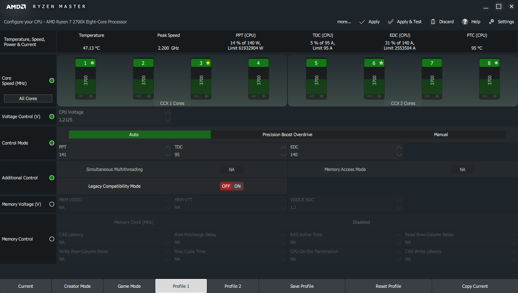
Task: Decrease core 5 speed with minus icon
Action: (x=312, y=96)
